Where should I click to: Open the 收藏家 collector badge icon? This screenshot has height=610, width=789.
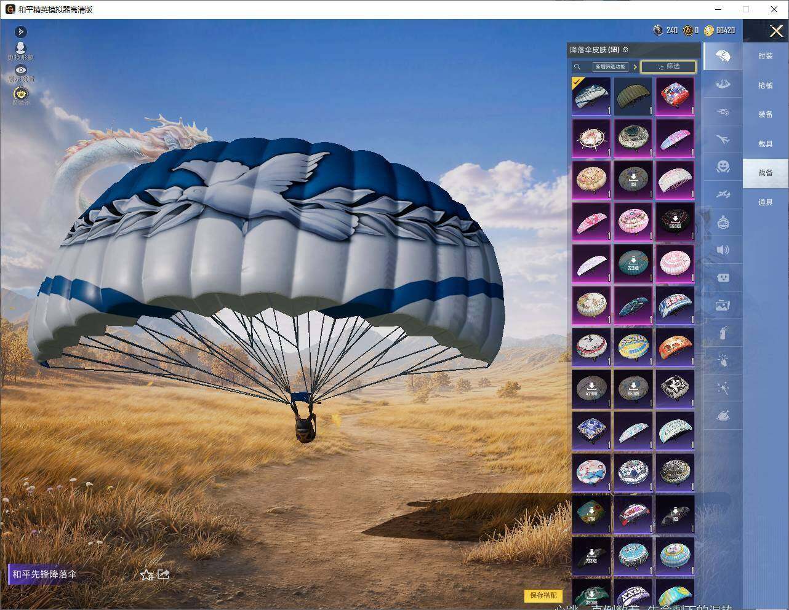(x=21, y=93)
